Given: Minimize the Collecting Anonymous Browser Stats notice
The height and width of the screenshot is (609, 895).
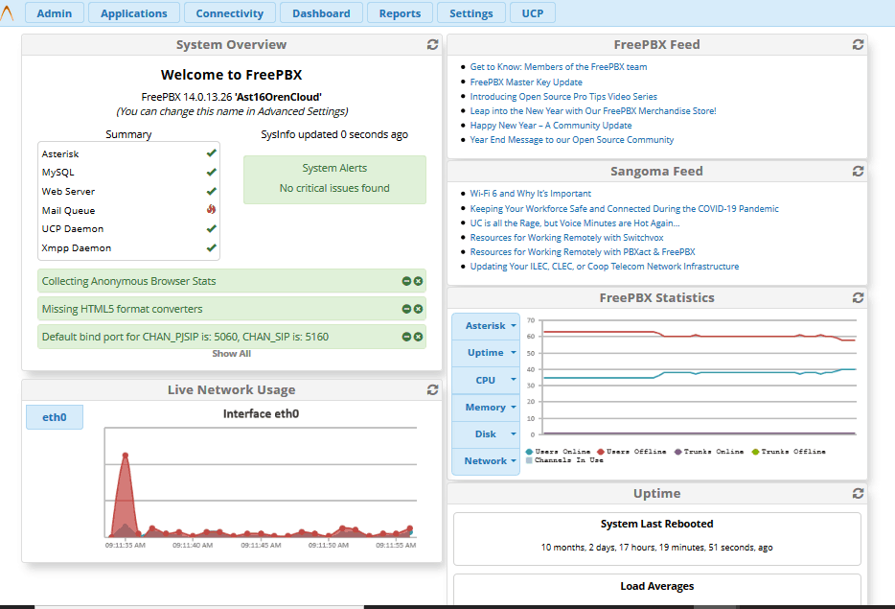Looking at the screenshot, I should tap(406, 281).
